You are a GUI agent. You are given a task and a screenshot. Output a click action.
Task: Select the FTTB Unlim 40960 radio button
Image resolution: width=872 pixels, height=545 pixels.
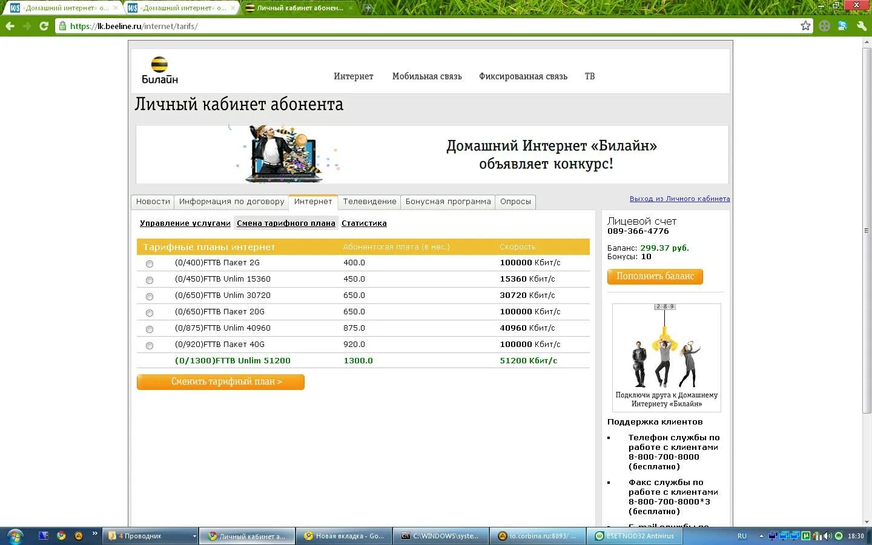pos(150,329)
